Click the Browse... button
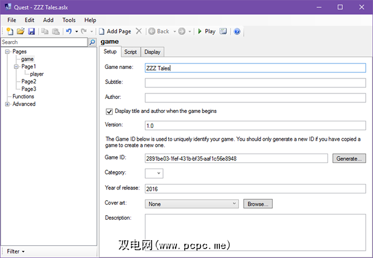This screenshot has width=373, height=258. 258,204
